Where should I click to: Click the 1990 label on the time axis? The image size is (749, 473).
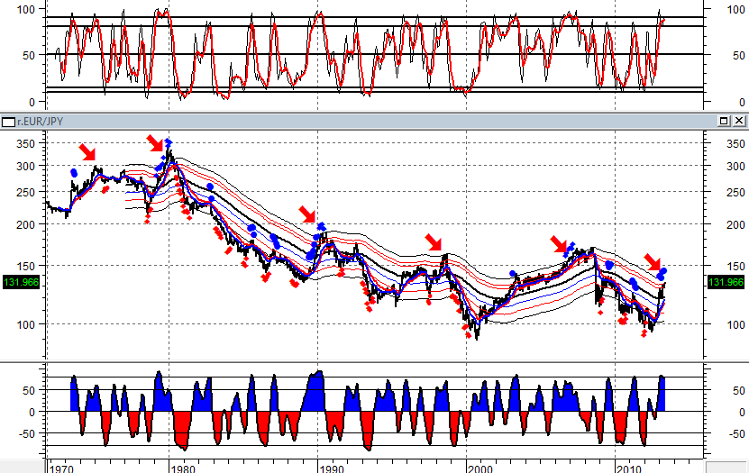pyautogui.click(x=332, y=468)
